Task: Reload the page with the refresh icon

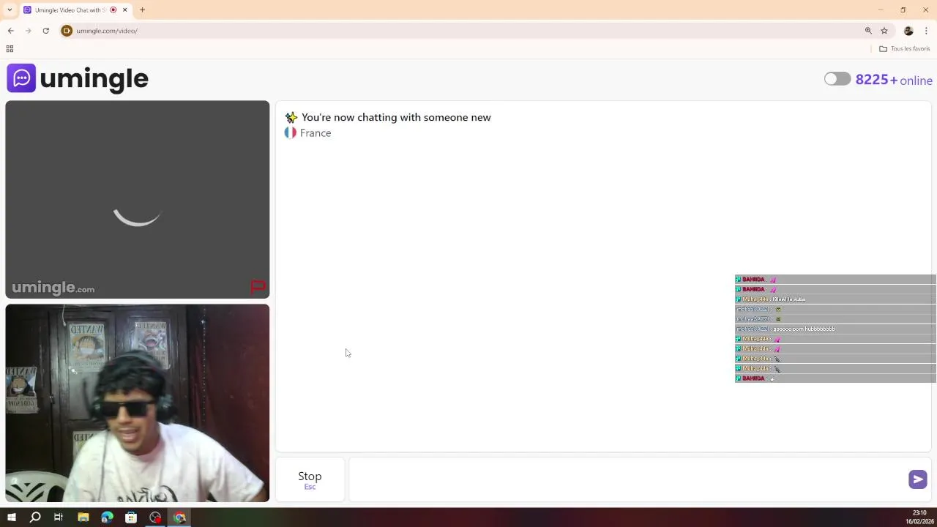Action: [x=45, y=31]
